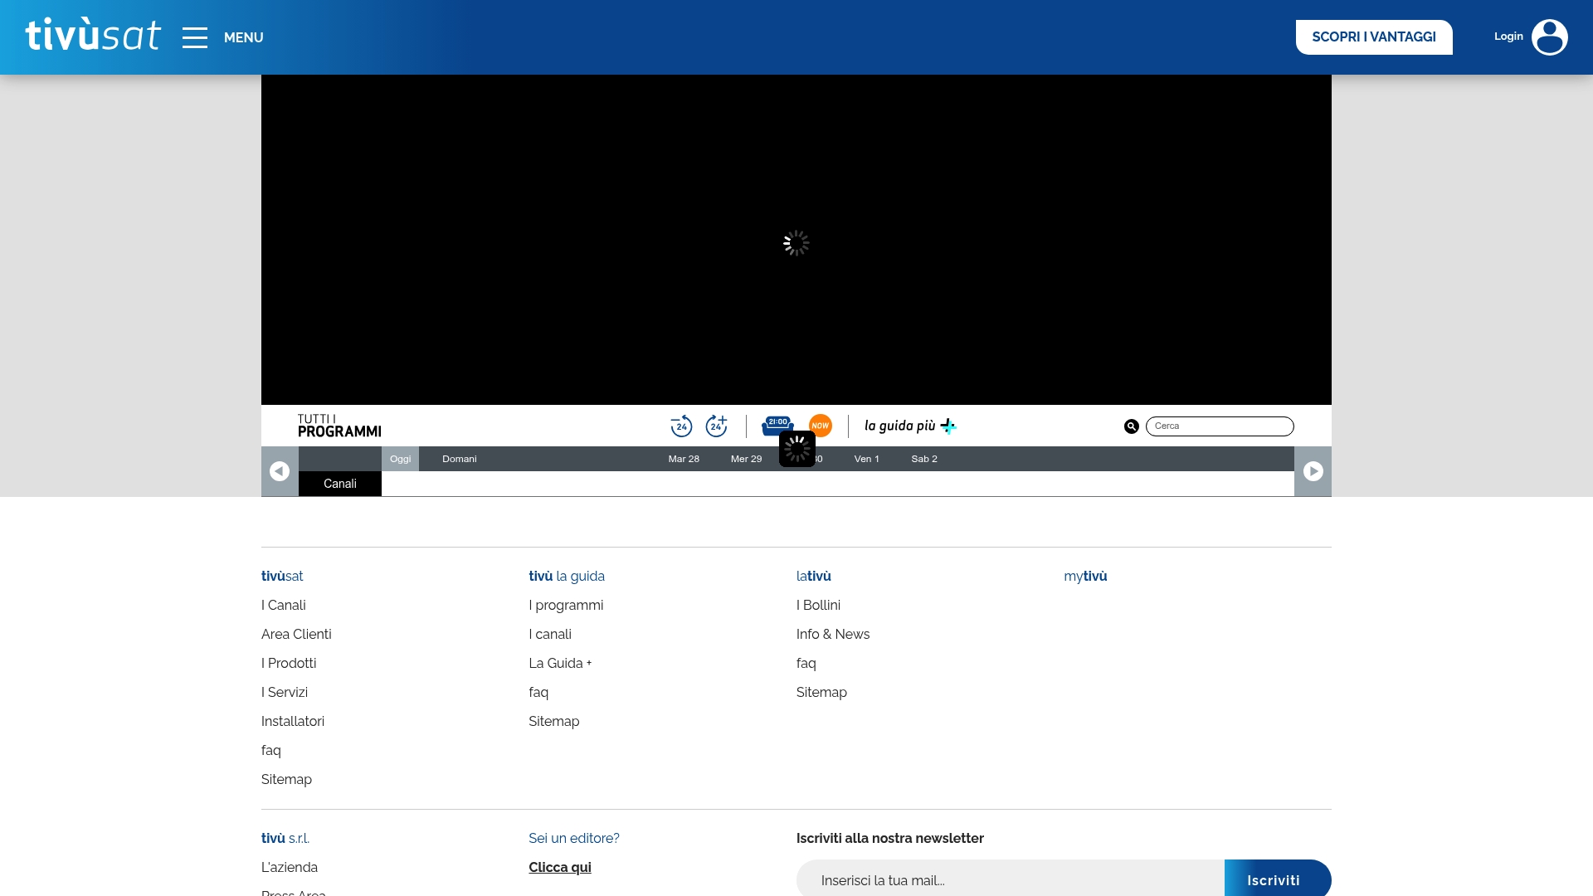1593x896 pixels.
Task: Open the 'Clicca qui' editor link
Action: point(559,867)
